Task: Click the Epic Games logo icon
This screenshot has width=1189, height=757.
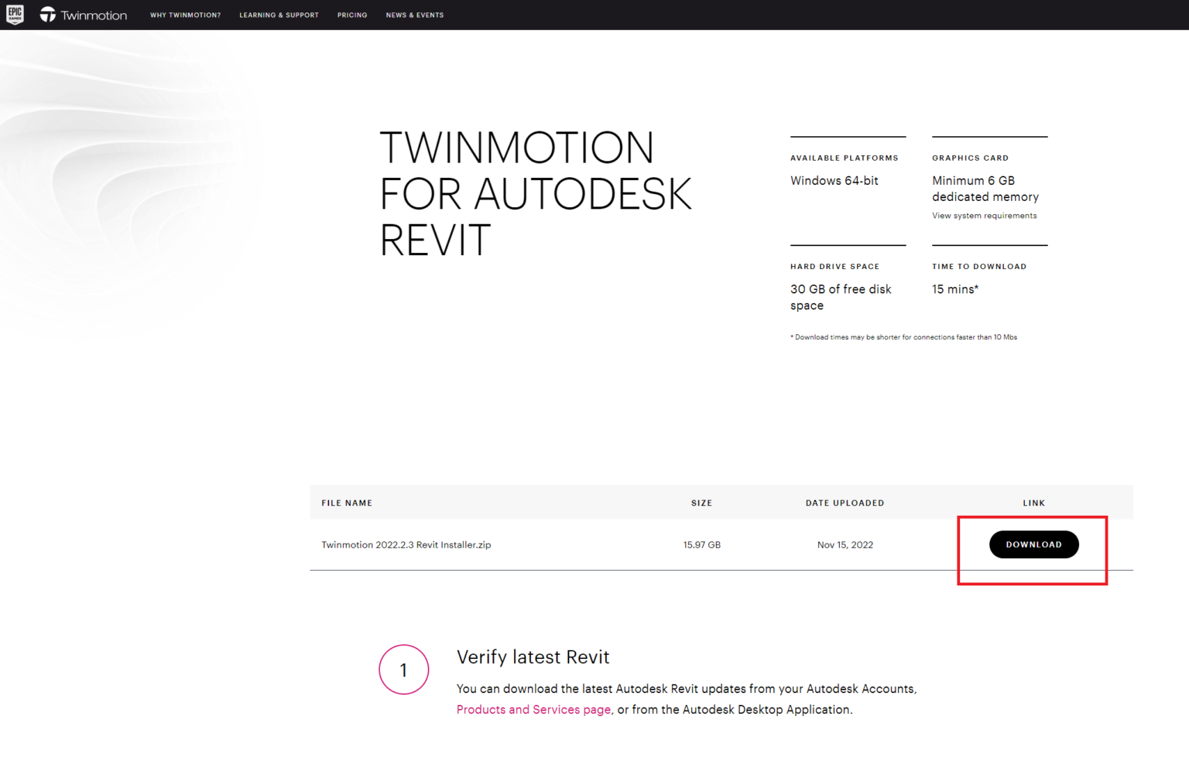Action: pyautogui.click(x=14, y=14)
